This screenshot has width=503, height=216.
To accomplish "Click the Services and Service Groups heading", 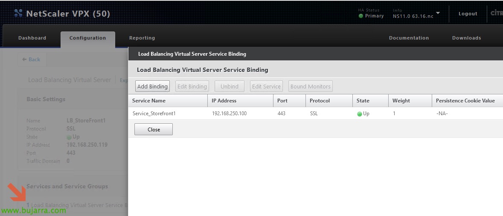I will click(x=67, y=186).
